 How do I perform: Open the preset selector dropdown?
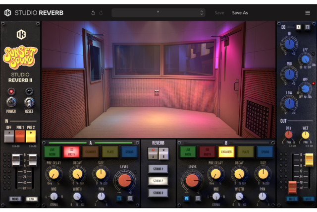click(x=158, y=13)
